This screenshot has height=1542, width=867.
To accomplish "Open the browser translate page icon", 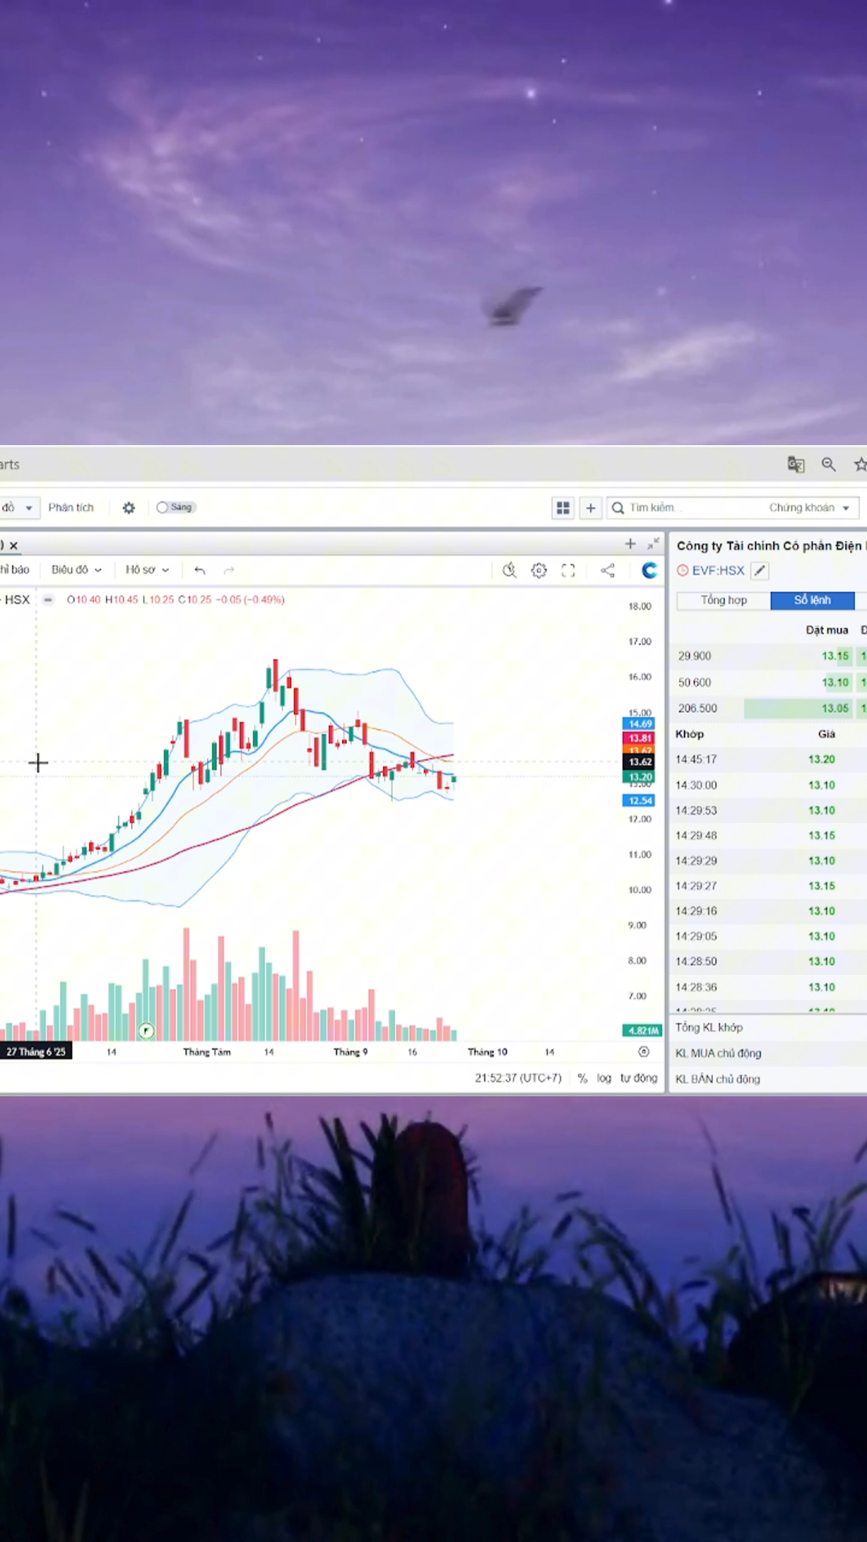I will (x=795, y=464).
